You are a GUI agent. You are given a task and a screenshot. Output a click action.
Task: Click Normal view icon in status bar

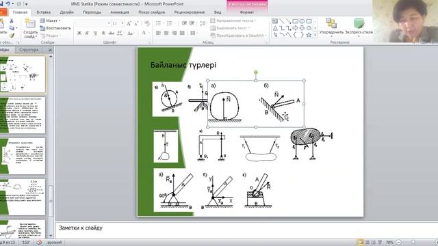pyautogui.click(x=361, y=243)
